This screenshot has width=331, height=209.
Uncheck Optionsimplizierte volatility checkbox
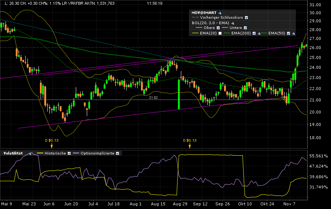(x=118, y=153)
